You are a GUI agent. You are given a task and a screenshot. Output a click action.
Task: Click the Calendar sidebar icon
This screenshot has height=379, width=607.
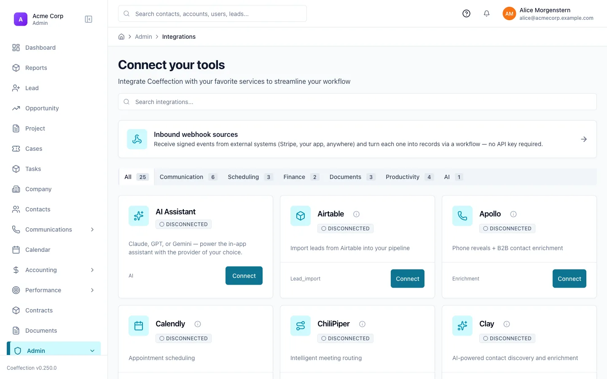16,250
